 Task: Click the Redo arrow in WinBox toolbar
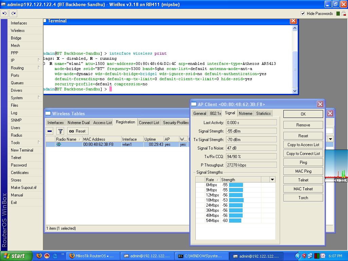13,13
